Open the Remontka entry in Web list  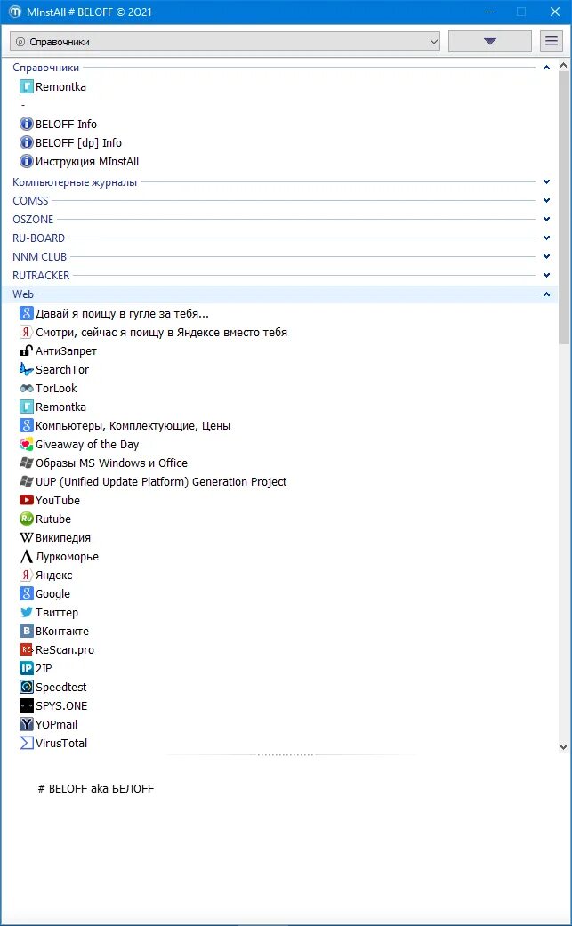pos(60,407)
